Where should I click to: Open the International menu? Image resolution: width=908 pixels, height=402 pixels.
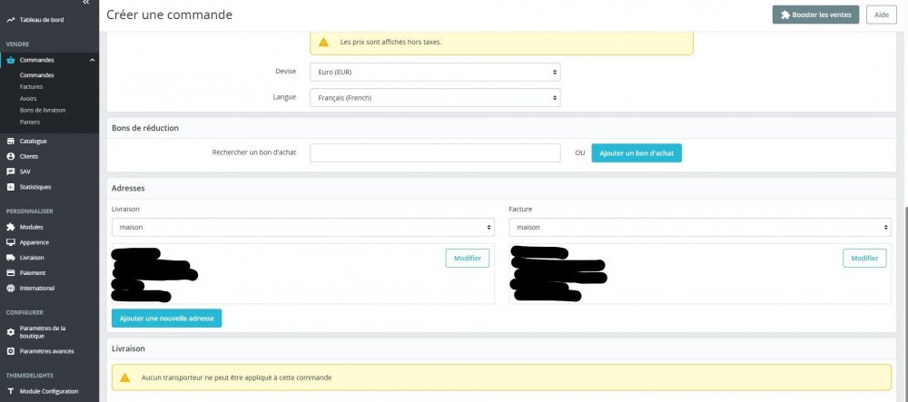coord(37,288)
